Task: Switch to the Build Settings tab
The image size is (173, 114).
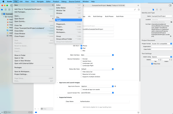Action: pyautogui.click(x=98, y=16)
